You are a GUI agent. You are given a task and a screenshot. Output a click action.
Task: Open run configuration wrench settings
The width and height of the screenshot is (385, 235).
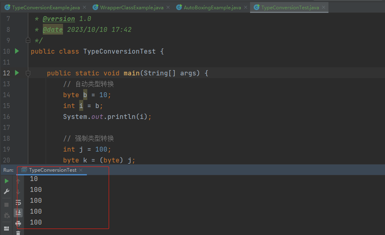tap(6, 191)
